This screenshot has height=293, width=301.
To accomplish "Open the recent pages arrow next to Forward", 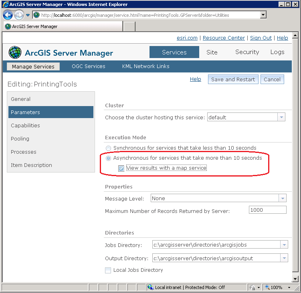I will 28,15.
